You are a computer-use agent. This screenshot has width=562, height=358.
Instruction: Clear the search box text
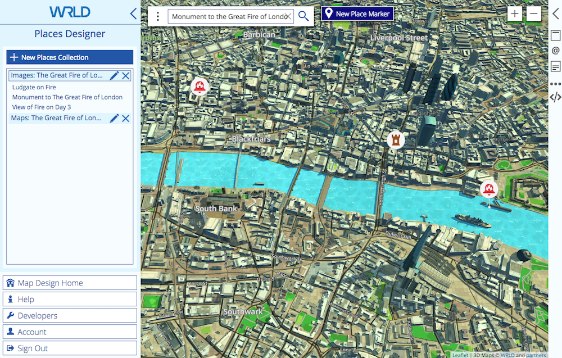point(287,16)
